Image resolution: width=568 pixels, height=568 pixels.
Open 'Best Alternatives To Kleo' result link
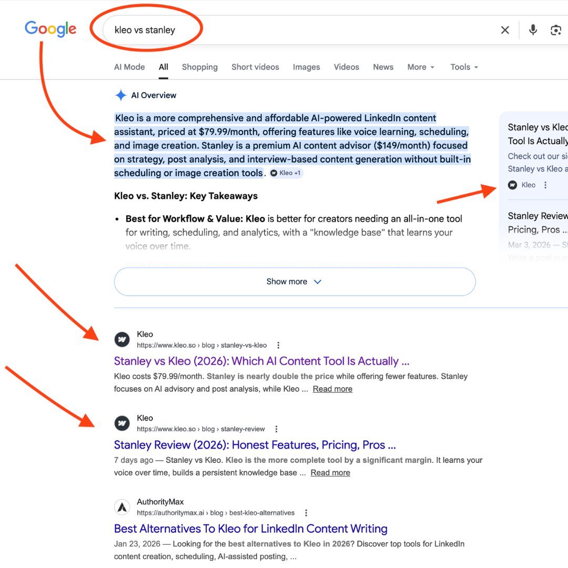click(251, 529)
